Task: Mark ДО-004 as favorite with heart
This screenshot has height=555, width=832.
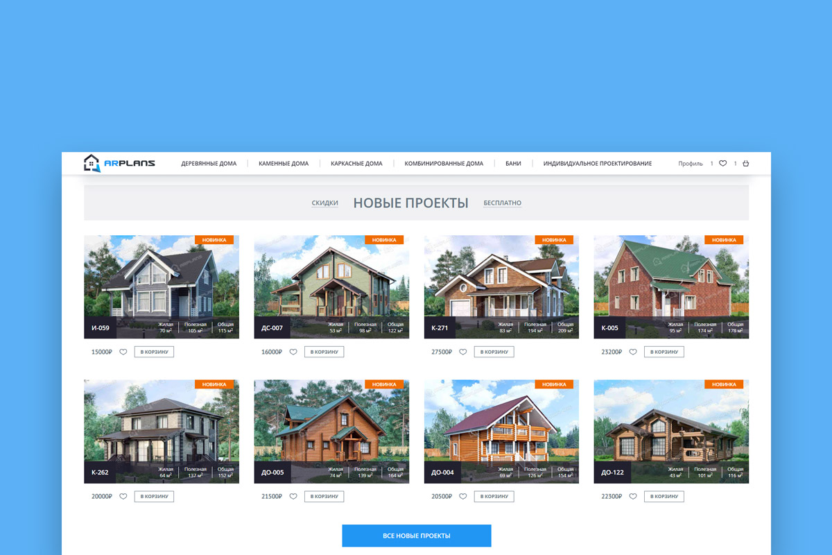Action: coord(463,497)
